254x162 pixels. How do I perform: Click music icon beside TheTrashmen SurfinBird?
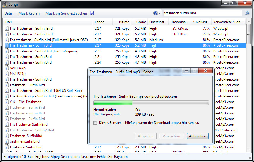point(7,124)
